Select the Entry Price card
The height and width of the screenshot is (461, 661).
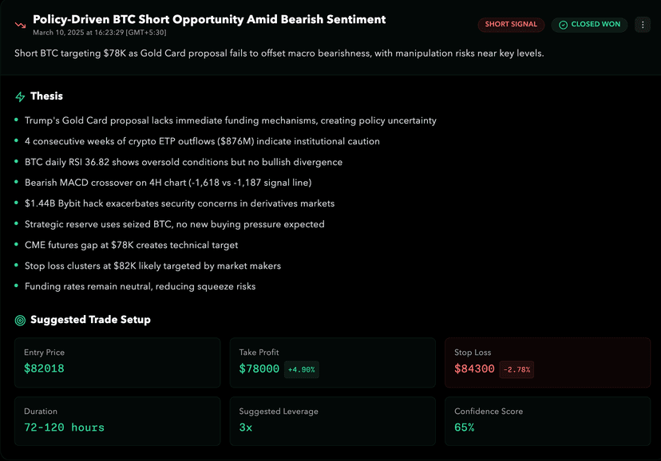pos(117,362)
